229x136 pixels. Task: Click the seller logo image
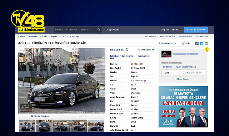166,54
